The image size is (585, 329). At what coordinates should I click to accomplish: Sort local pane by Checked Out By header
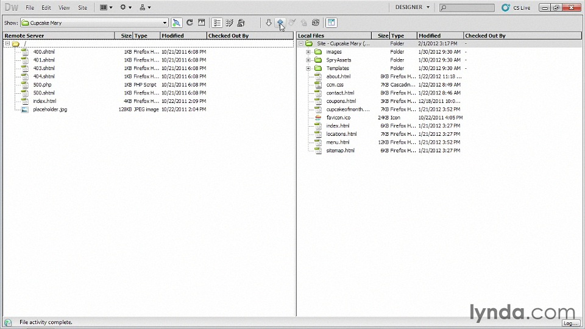click(522, 36)
